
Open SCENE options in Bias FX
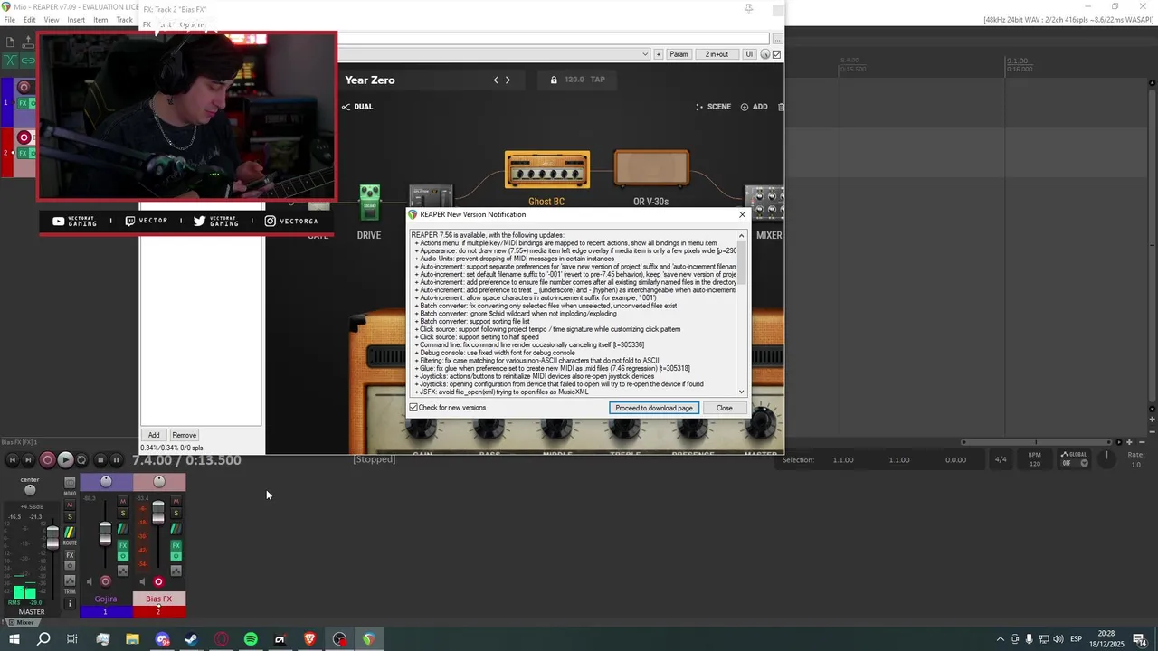coord(713,107)
